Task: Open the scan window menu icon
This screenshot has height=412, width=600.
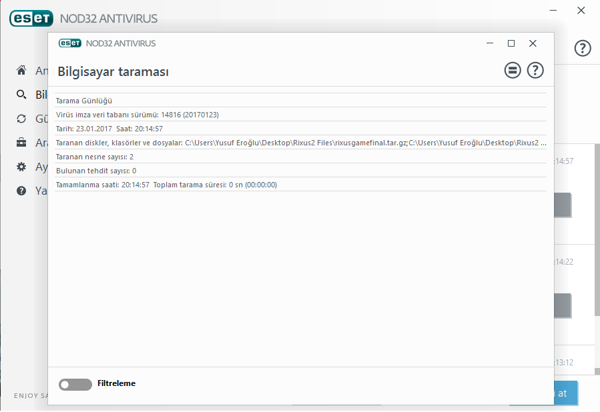Action: click(x=513, y=70)
